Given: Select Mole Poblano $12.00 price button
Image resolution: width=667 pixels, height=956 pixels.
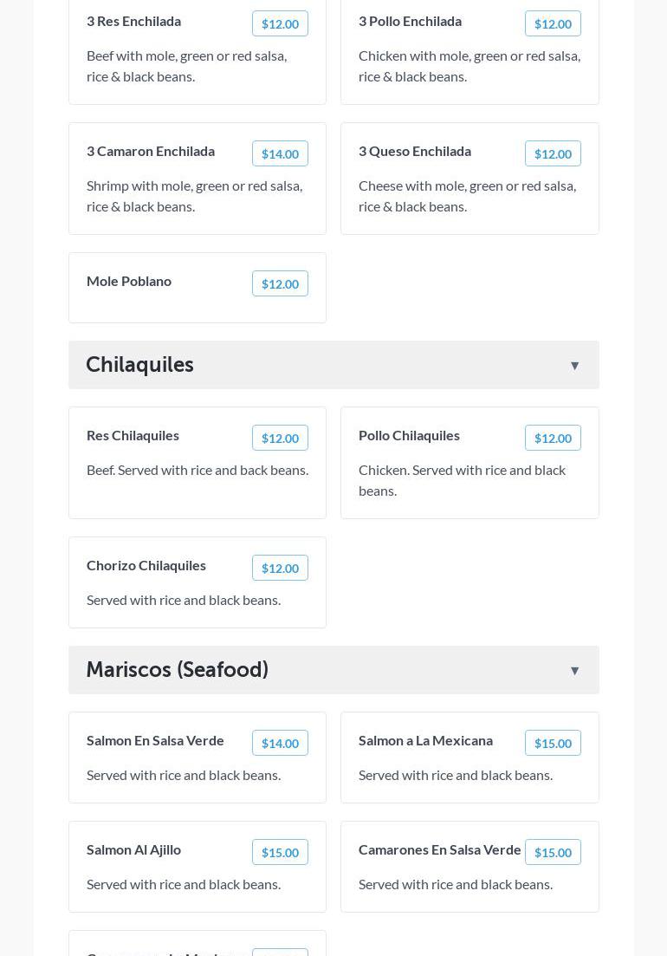Looking at the screenshot, I should [280, 284].
